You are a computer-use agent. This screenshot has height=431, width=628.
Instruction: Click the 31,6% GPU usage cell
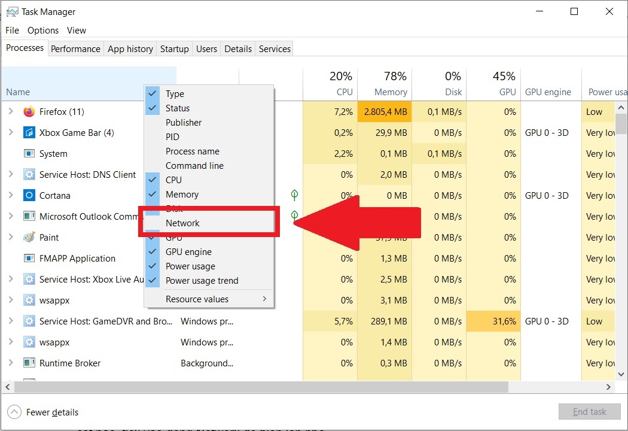click(x=493, y=321)
